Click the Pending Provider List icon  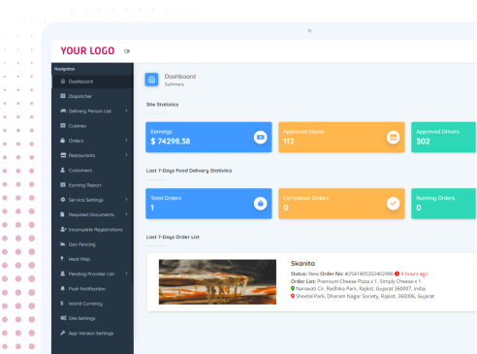pyautogui.click(x=63, y=274)
